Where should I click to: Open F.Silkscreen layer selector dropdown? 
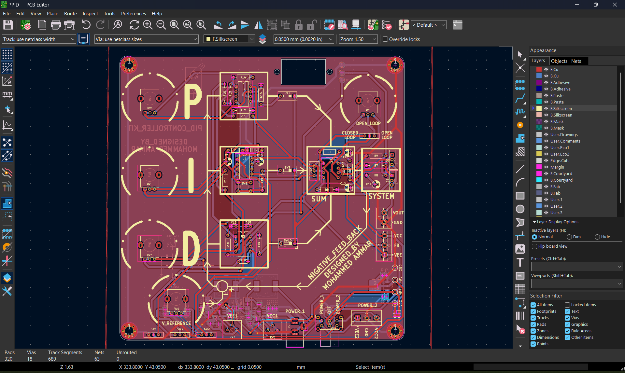click(229, 39)
